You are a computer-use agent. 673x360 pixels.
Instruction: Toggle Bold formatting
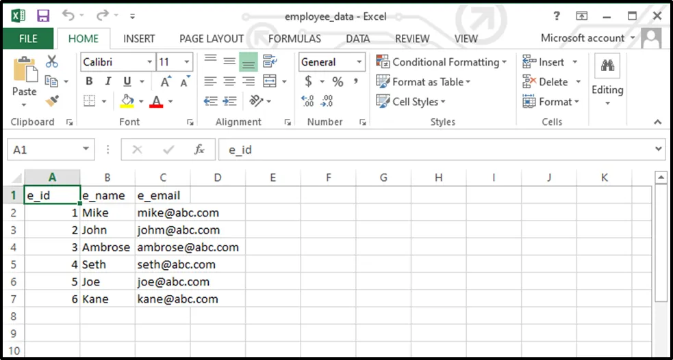89,82
